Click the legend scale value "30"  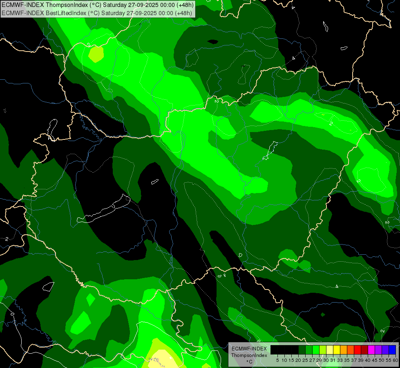326,360
